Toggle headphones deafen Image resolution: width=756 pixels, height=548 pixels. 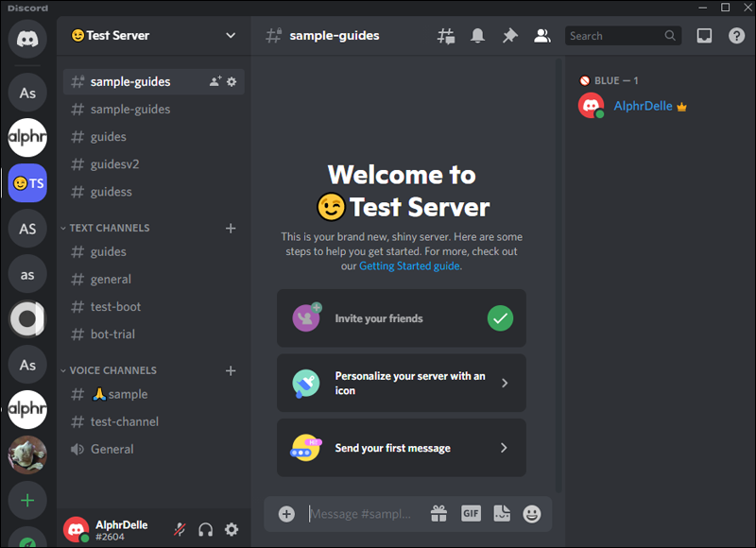[205, 529]
